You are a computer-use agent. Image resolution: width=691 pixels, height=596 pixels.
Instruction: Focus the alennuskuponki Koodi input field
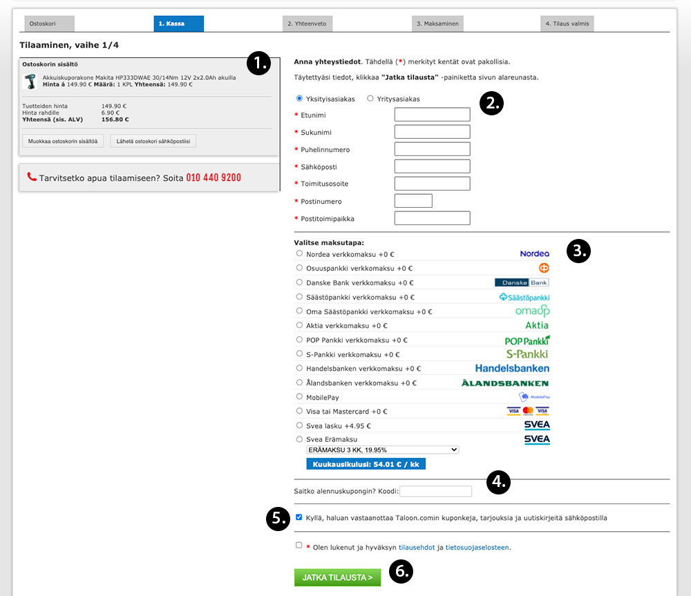pos(435,492)
